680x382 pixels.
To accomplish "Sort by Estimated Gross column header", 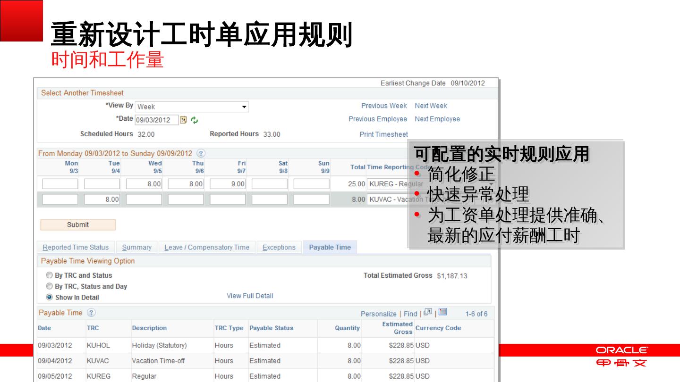I will 397,328.
